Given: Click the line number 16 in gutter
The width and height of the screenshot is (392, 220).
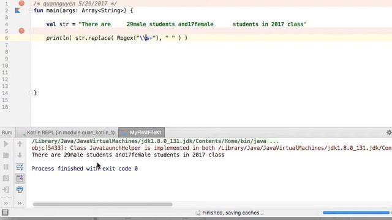Looking at the screenshot, I should coord(5,107).
